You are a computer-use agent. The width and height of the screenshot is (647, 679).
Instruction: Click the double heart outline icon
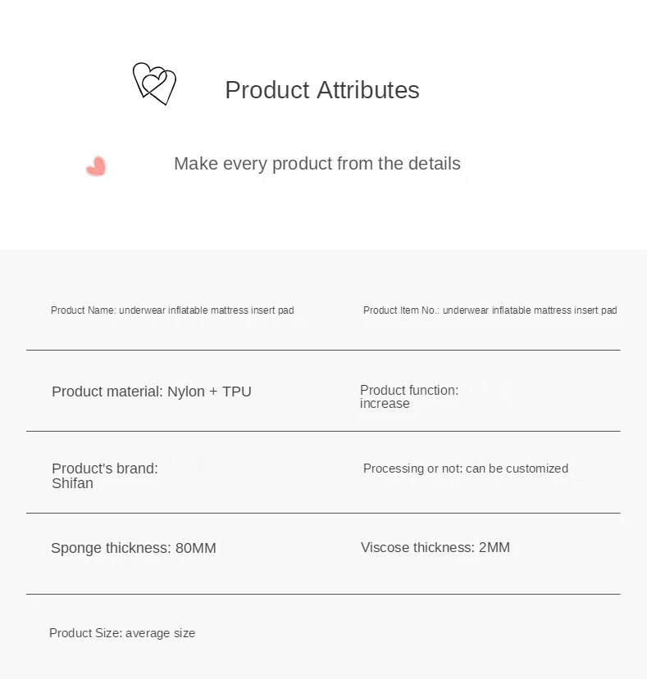pos(154,84)
